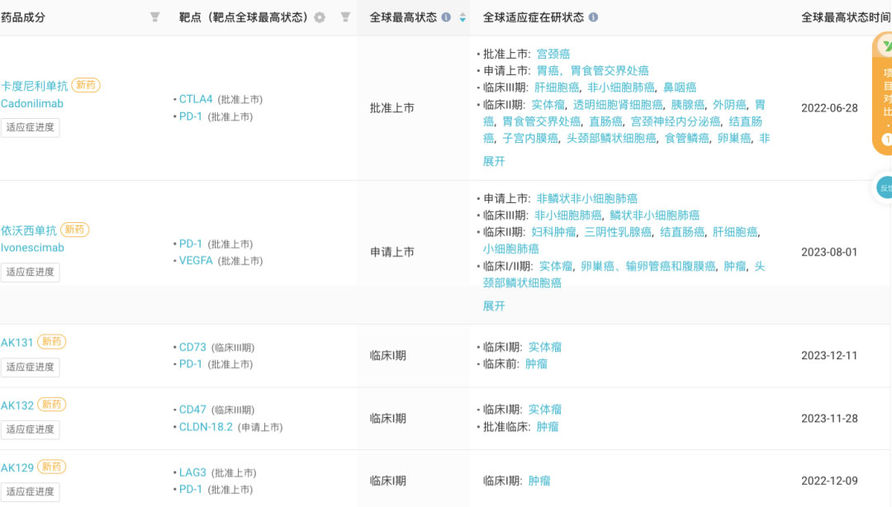Click the CLDN-18.2 target link
This screenshot has width=892, height=507.
pyautogui.click(x=206, y=427)
